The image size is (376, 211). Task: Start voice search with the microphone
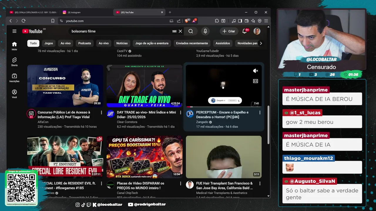[205, 31]
